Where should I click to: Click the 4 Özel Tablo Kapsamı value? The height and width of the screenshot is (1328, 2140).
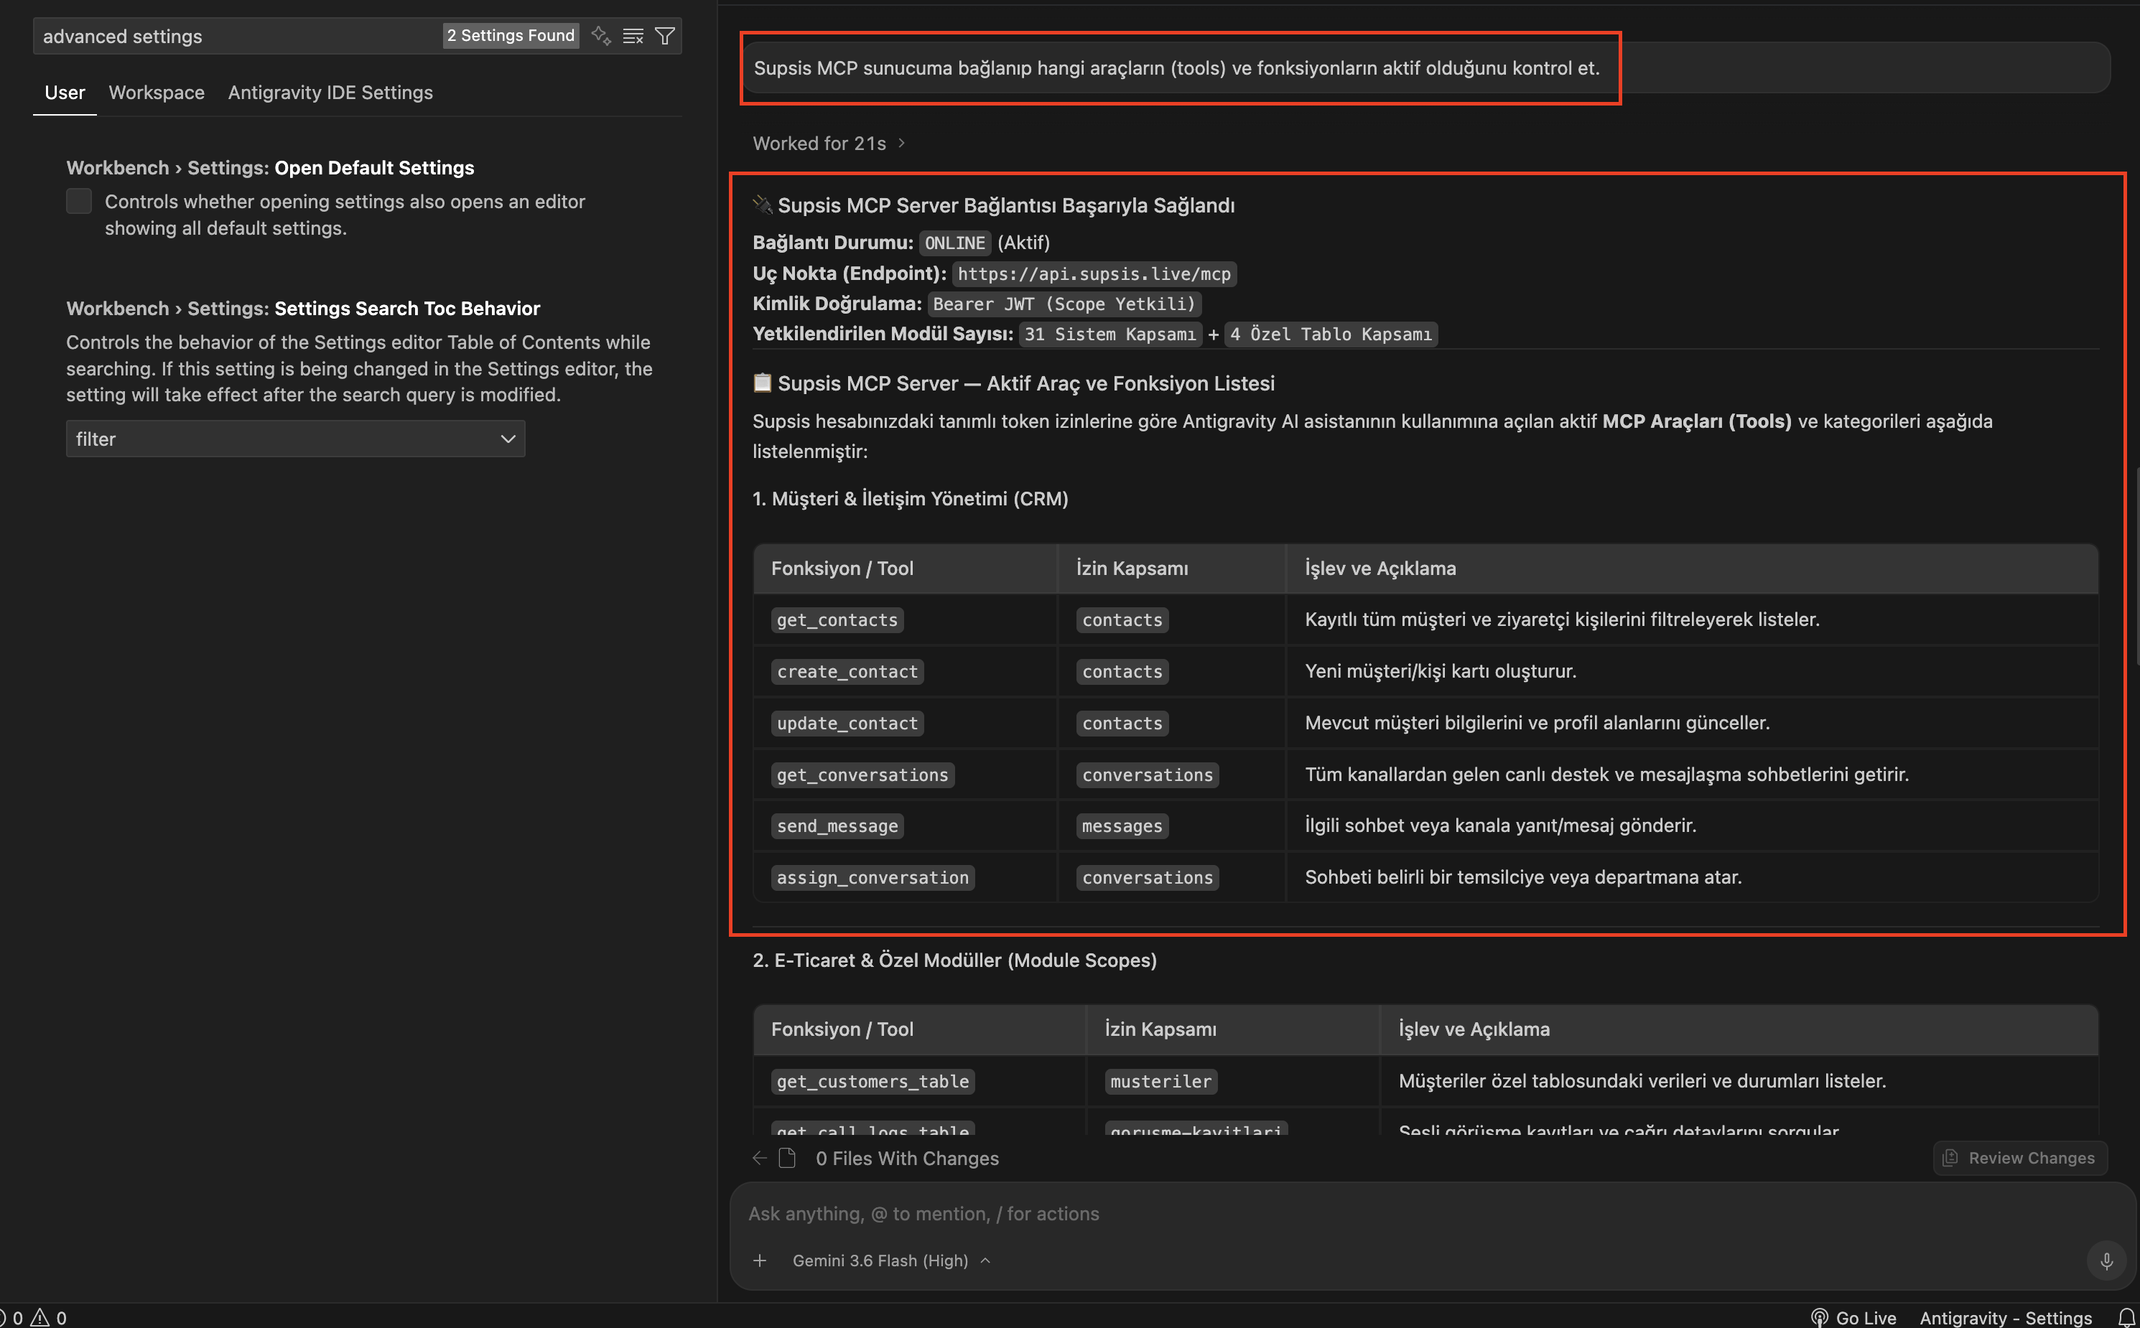pyautogui.click(x=1331, y=334)
